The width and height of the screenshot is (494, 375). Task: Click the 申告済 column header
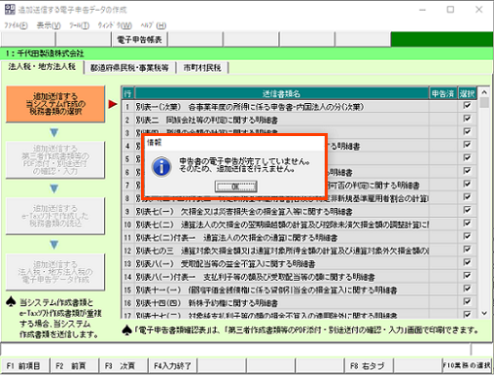[x=442, y=93]
